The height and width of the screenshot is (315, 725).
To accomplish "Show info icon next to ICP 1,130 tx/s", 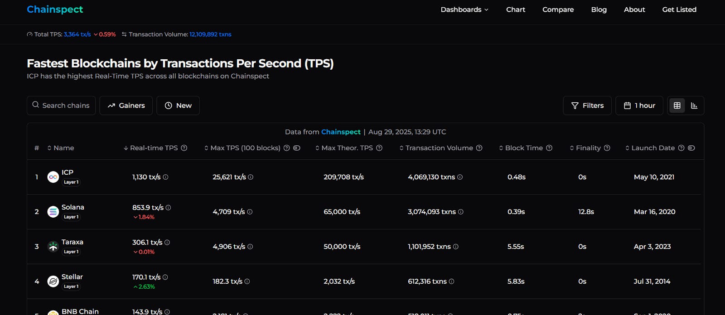I will click(165, 177).
